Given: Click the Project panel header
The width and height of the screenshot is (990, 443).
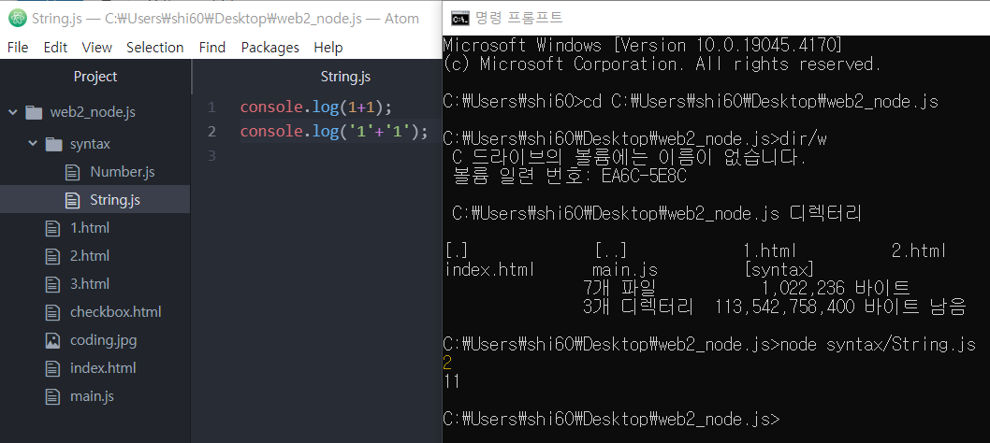Looking at the screenshot, I should pyautogui.click(x=95, y=77).
